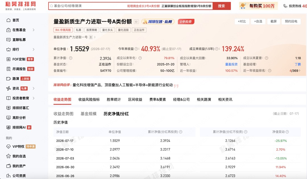Click the VIP特权 diamond icon
The width and height of the screenshot is (307, 179).
[x=9, y=146]
